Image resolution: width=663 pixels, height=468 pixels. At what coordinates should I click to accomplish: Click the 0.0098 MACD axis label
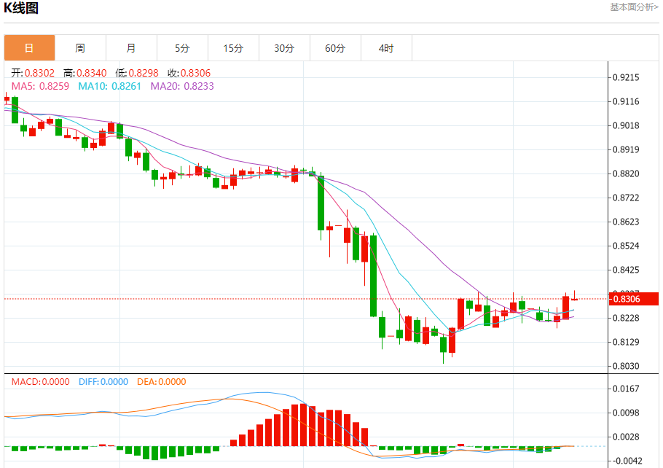[x=627, y=413]
